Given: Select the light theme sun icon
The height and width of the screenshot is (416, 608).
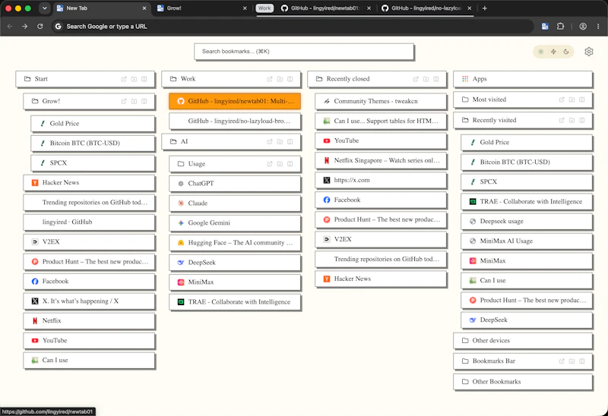Looking at the screenshot, I should coord(541,52).
